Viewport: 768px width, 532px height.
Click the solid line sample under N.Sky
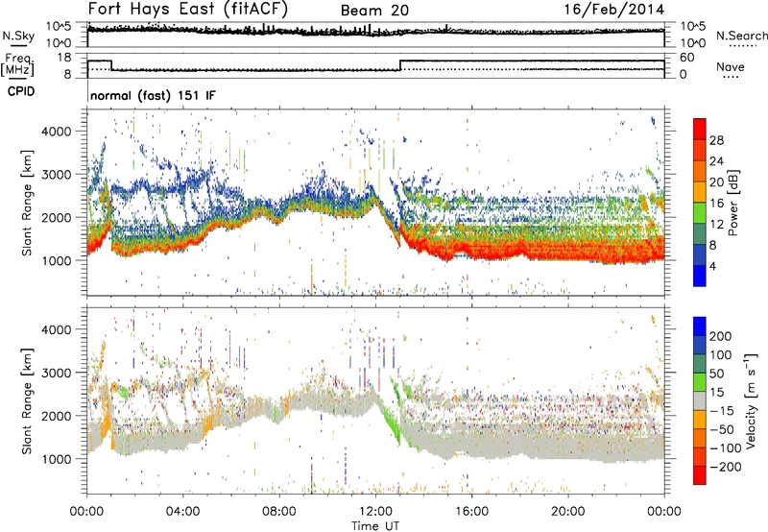coord(18,45)
